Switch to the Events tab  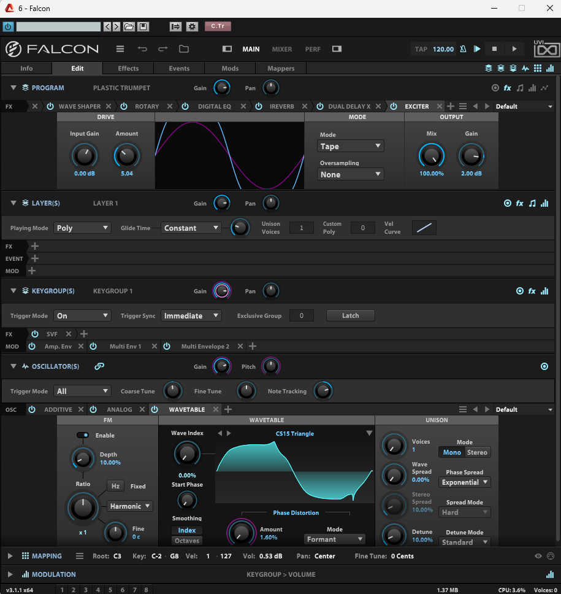coord(179,68)
